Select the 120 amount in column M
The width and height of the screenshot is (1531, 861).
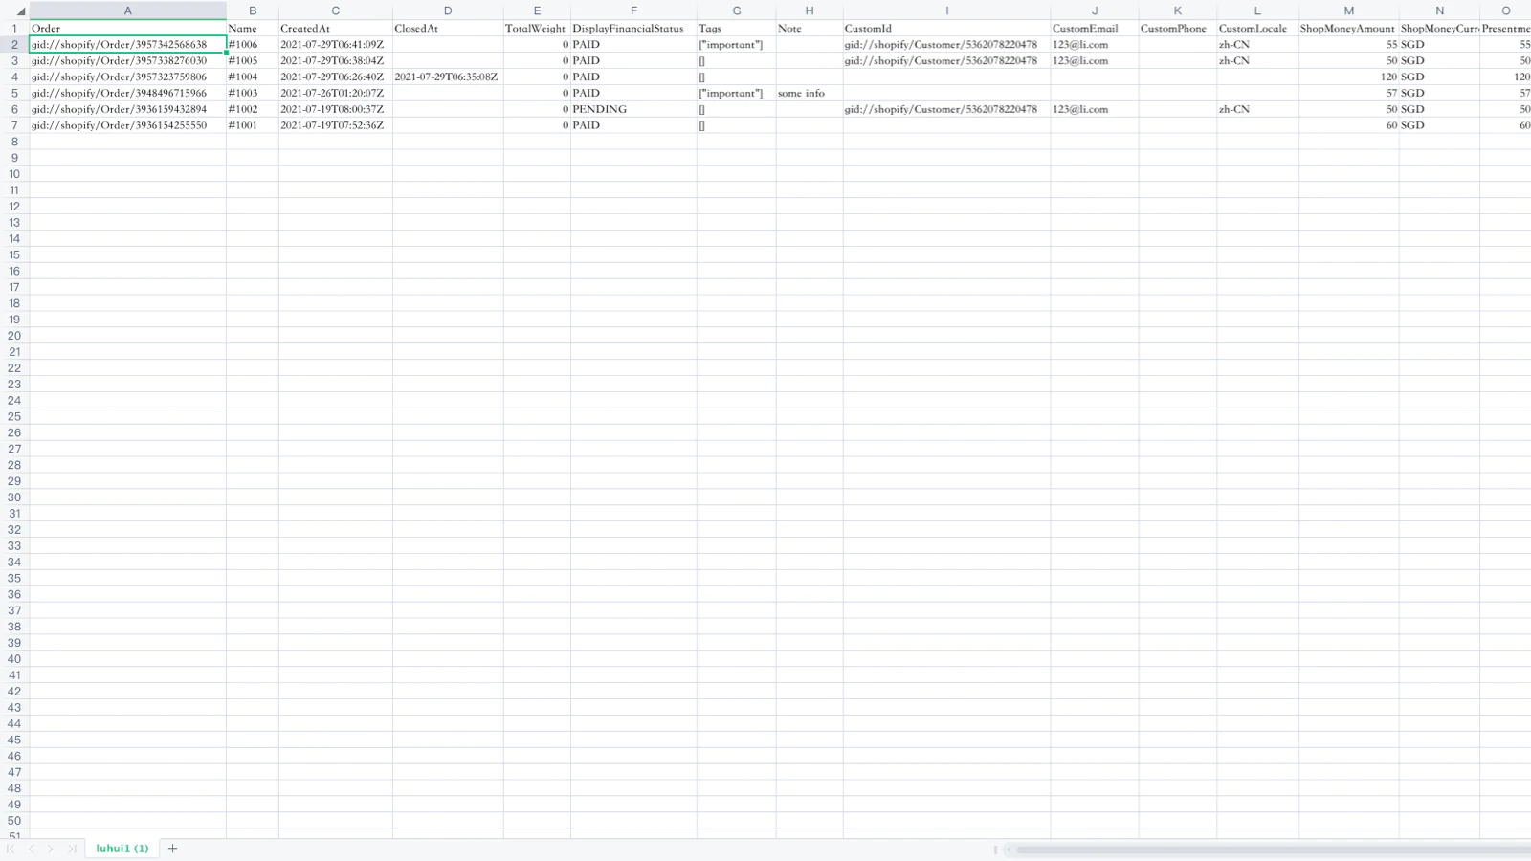point(1349,77)
